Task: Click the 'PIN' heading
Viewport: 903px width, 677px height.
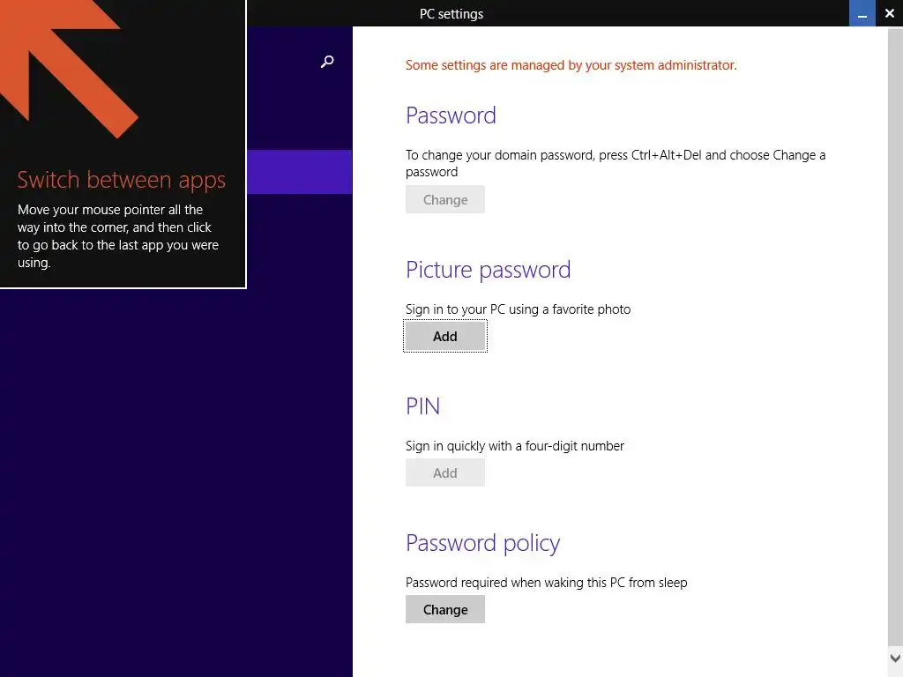Action: tap(422, 406)
